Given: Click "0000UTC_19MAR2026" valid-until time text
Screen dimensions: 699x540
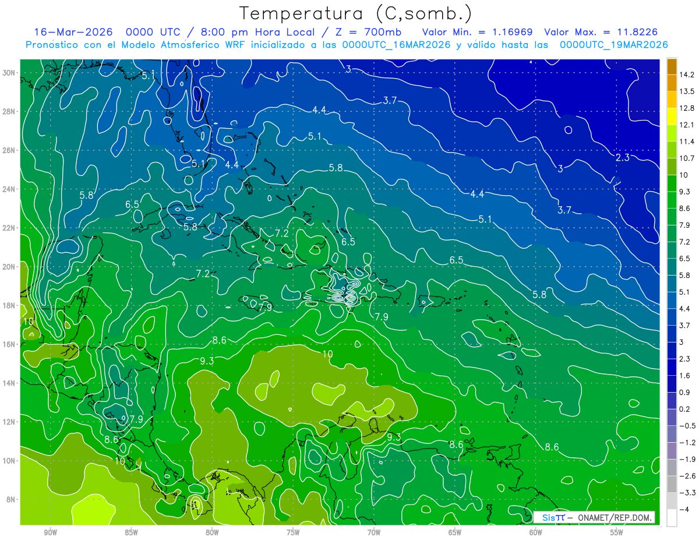Looking at the screenshot, I should 613,45.
